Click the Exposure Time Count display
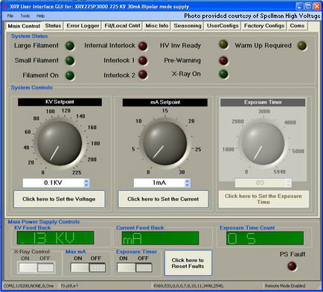Screen dimensions: 323x292 coord(265,238)
